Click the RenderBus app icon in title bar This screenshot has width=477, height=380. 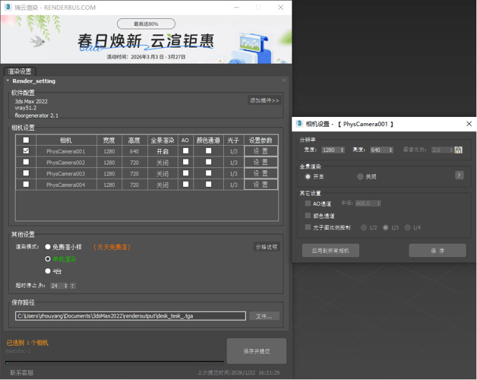point(7,7)
